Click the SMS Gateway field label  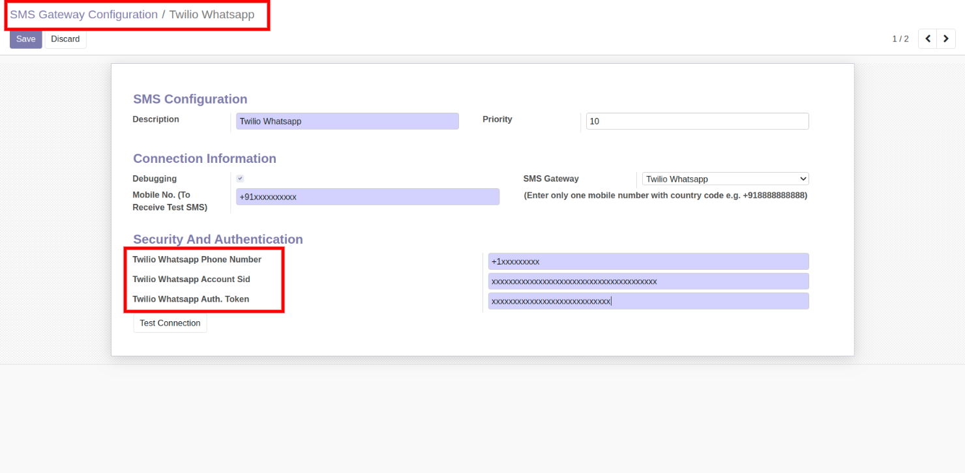tap(551, 179)
